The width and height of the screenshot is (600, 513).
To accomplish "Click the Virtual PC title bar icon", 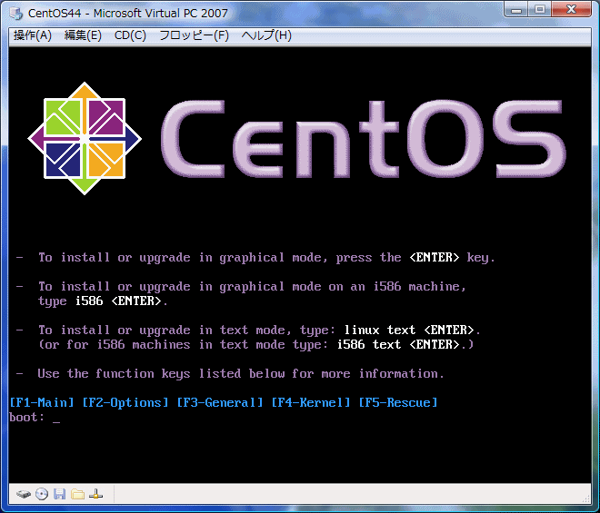I will pyautogui.click(x=16, y=13).
